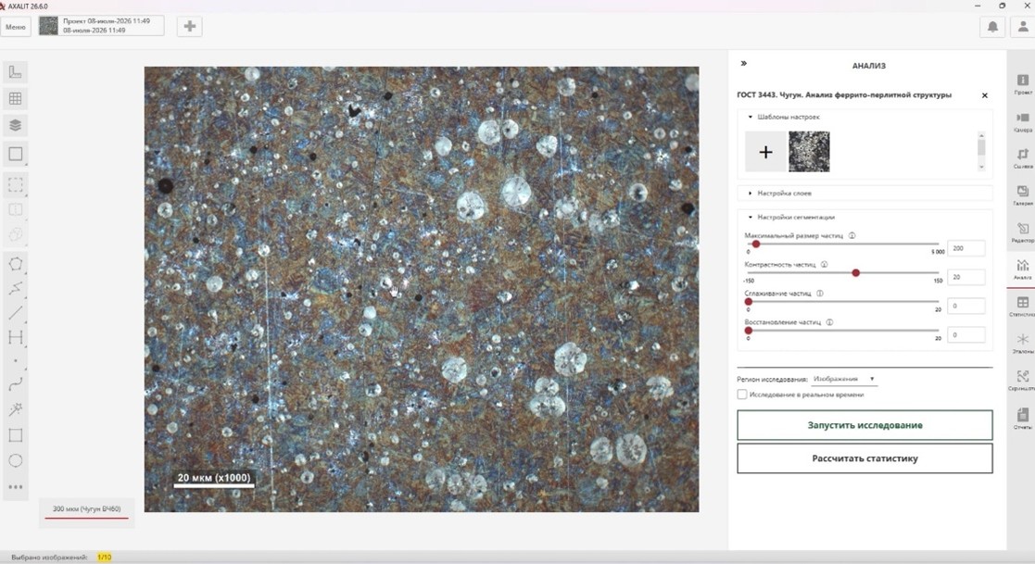The width and height of the screenshot is (1035, 564).
Task: Open the Статистика sidebar section
Action: (x=1022, y=306)
